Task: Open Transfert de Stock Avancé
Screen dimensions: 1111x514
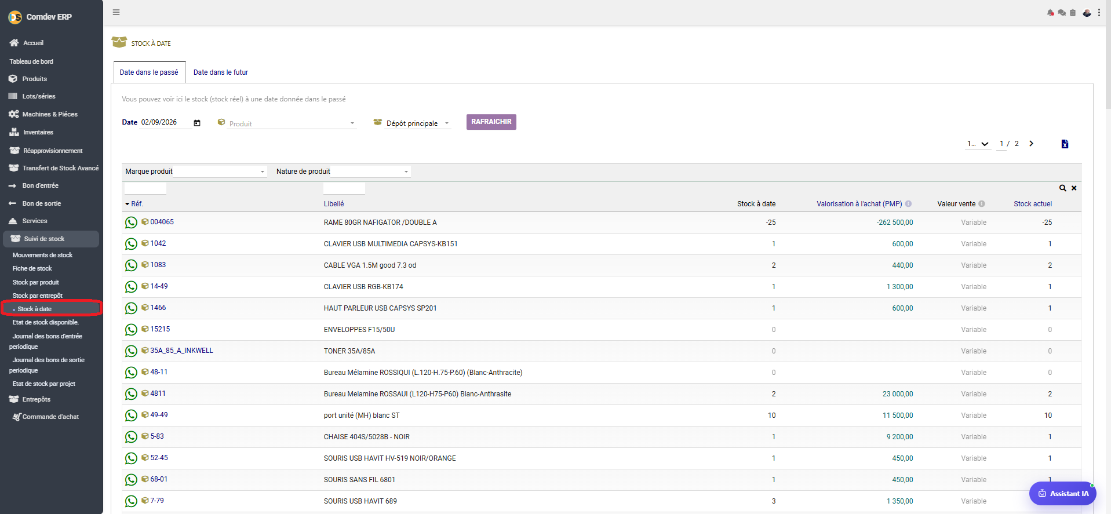Action: (x=60, y=168)
